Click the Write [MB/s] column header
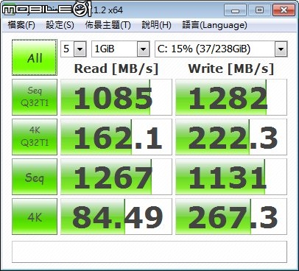The width and height of the screenshot is (299, 271). tap(231, 68)
